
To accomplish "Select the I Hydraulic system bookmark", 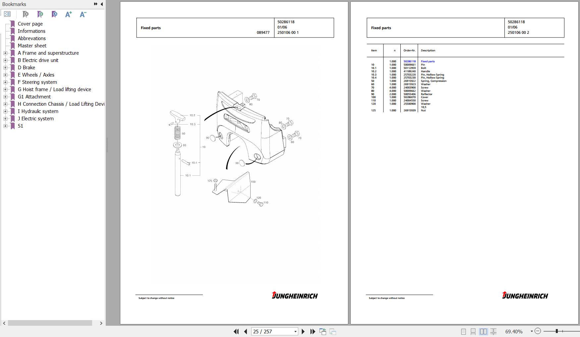I will click(x=38, y=111).
